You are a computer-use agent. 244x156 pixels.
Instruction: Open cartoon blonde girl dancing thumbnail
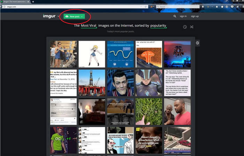tap(92, 54)
